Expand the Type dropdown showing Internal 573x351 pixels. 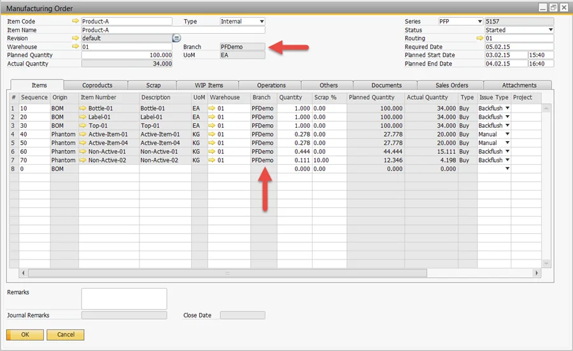[x=262, y=22]
